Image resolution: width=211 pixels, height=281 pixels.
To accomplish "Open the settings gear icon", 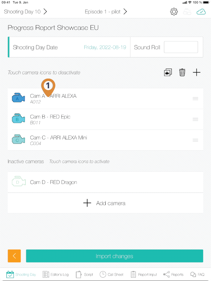I will pos(174,12).
